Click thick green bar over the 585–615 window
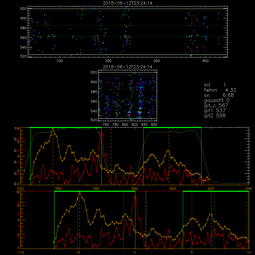The image size is (255, 255). tap(172, 127)
